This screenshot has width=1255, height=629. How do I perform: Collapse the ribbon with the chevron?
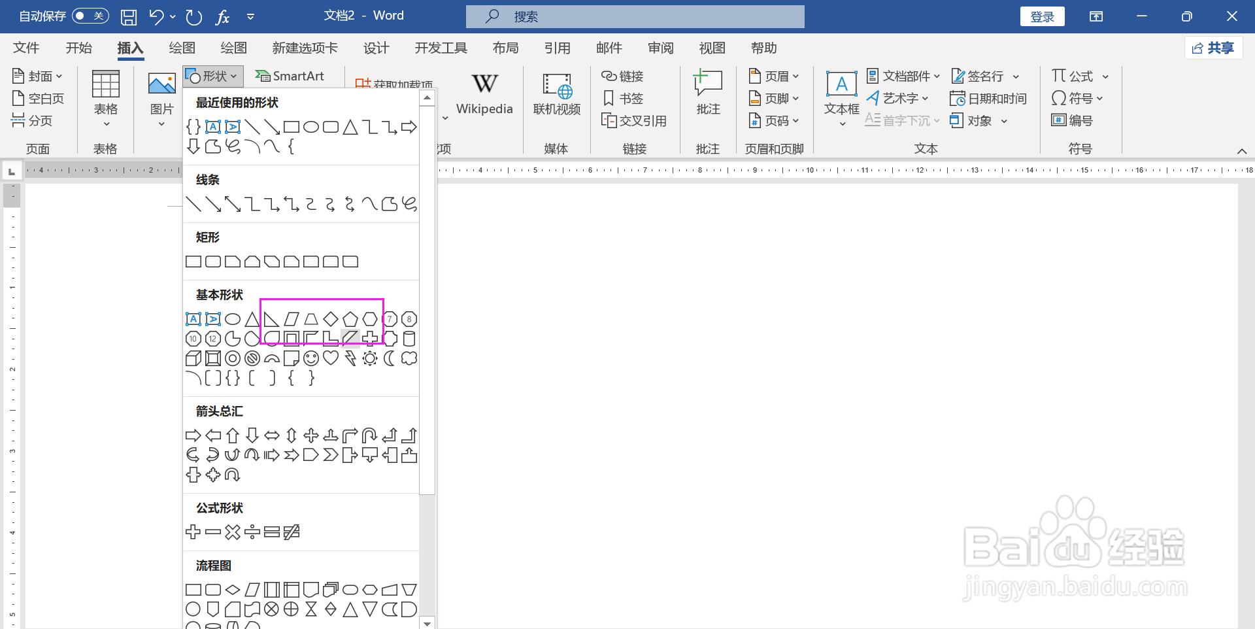click(x=1242, y=151)
